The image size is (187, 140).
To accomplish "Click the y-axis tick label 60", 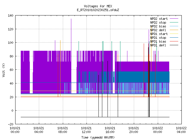I will (12, 70).
